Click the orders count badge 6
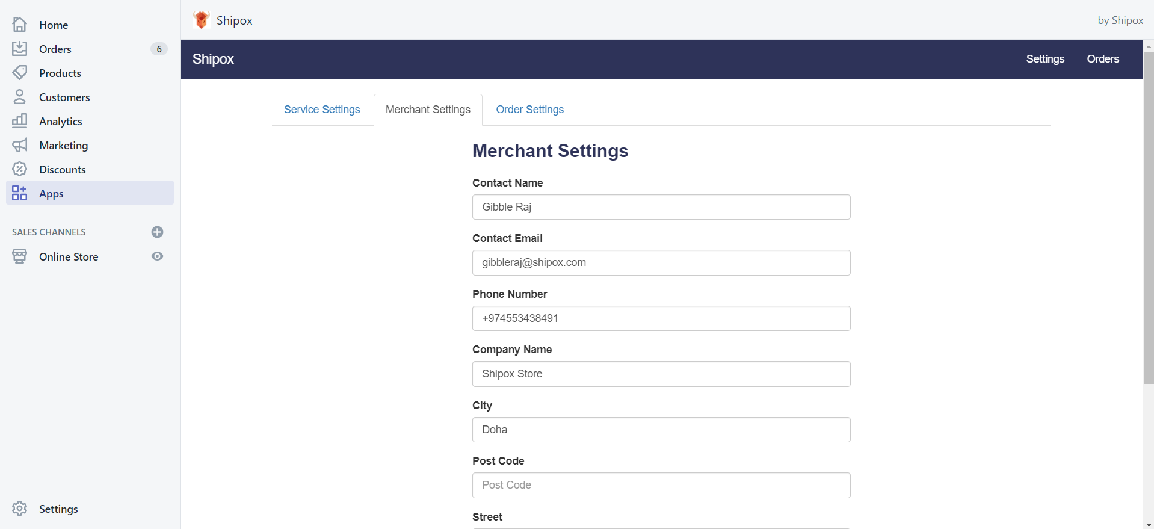Image resolution: width=1154 pixels, height=529 pixels. [x=159, y=49]
